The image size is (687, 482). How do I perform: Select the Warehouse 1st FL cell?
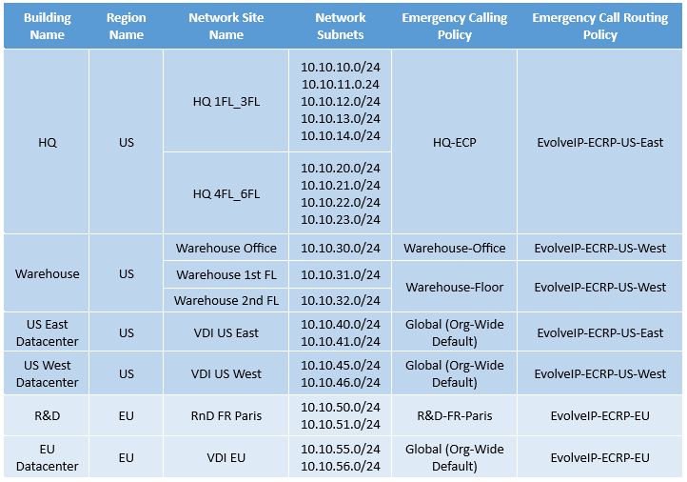click(226, 274)
